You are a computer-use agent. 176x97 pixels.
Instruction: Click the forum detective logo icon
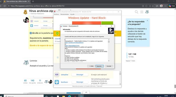click(25, 12)
